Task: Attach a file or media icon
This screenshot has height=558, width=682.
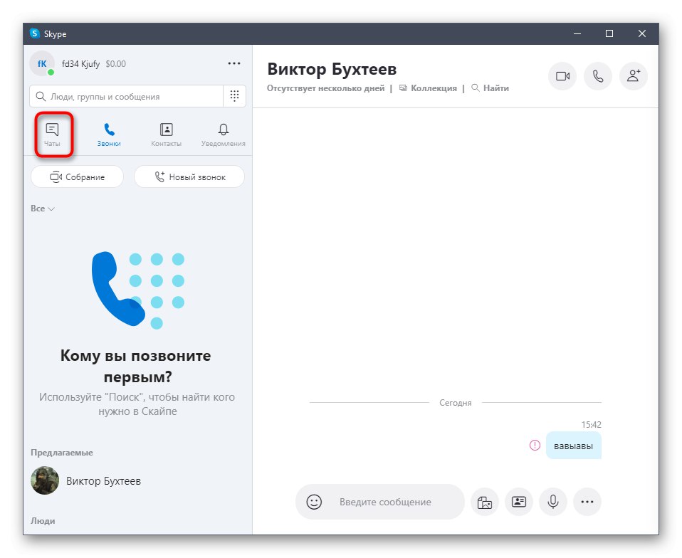Action: (x=485, y=502)
